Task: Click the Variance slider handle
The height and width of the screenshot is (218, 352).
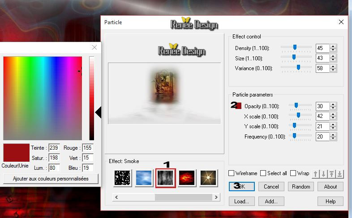Action: click(x=298, y=67)
